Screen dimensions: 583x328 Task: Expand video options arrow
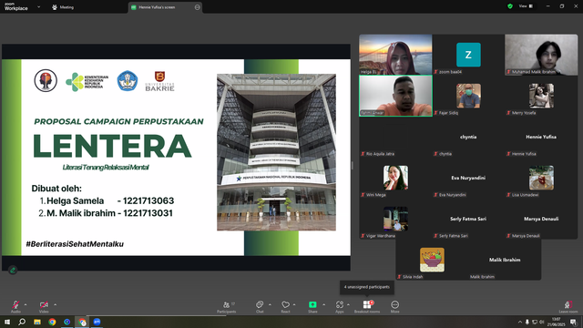tap(55, 304)
